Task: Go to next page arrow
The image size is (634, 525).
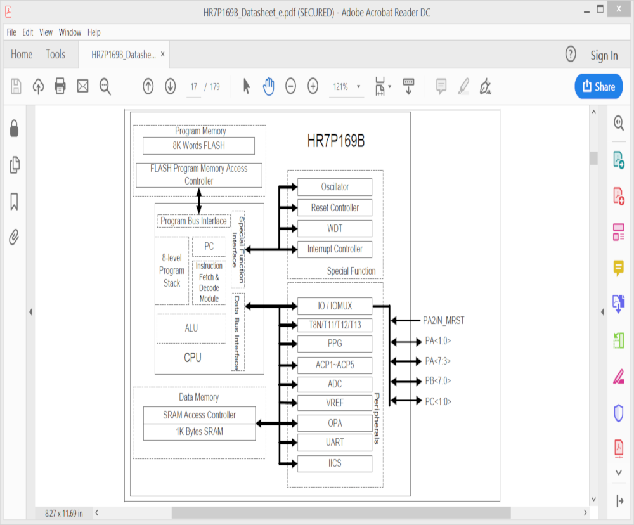Action: pyautogui.click(x=170, y=87)
